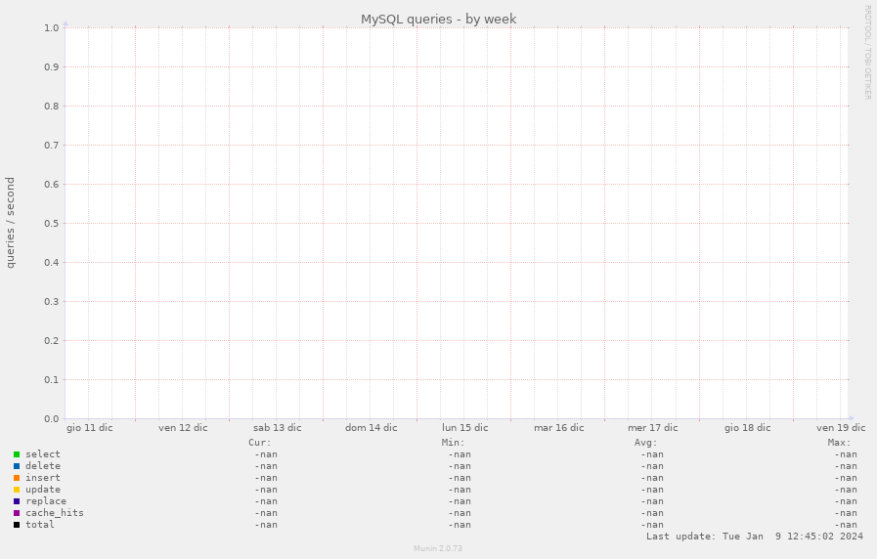The height and width of the screenshot is (559, 877).
Task: Click the 0.2 y-axis value
Action: tap(52, 341)
